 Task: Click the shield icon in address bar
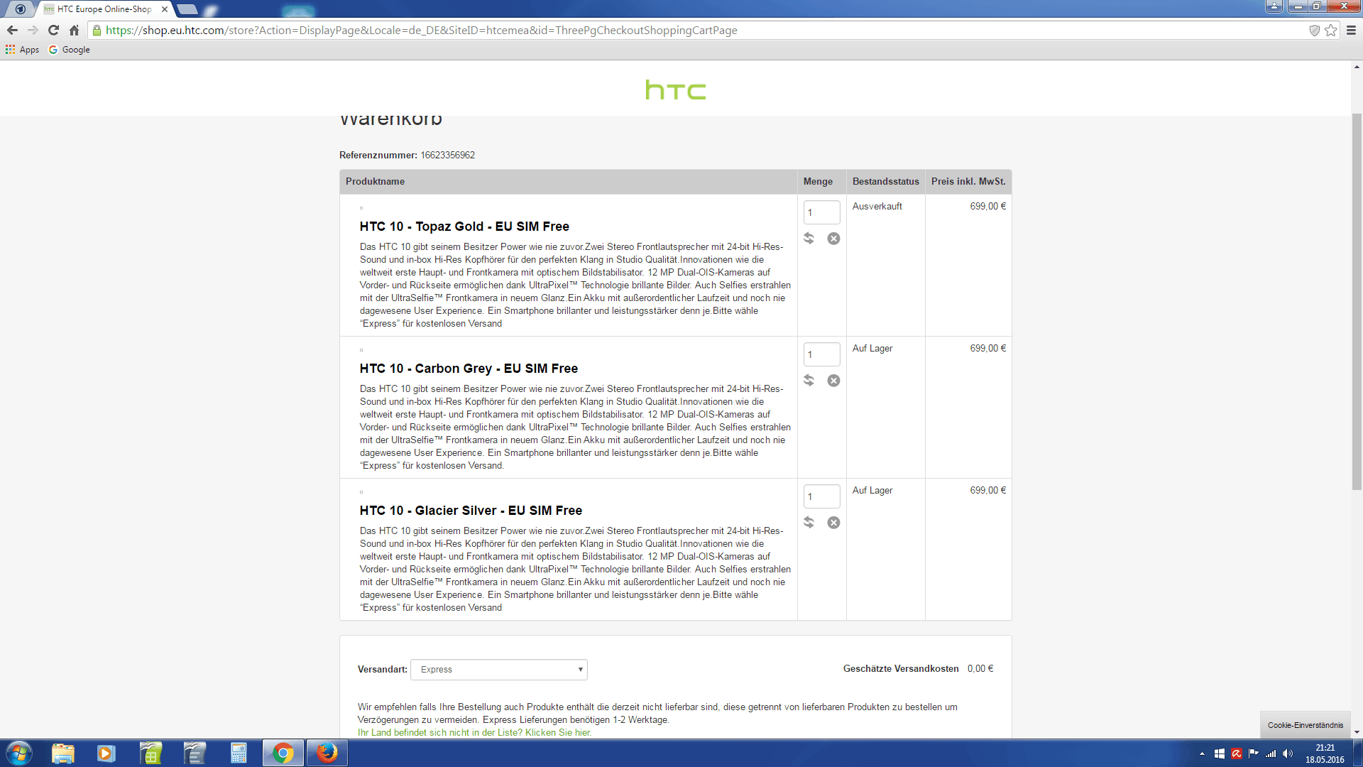pyautogui.click(x=1314, y=30)
